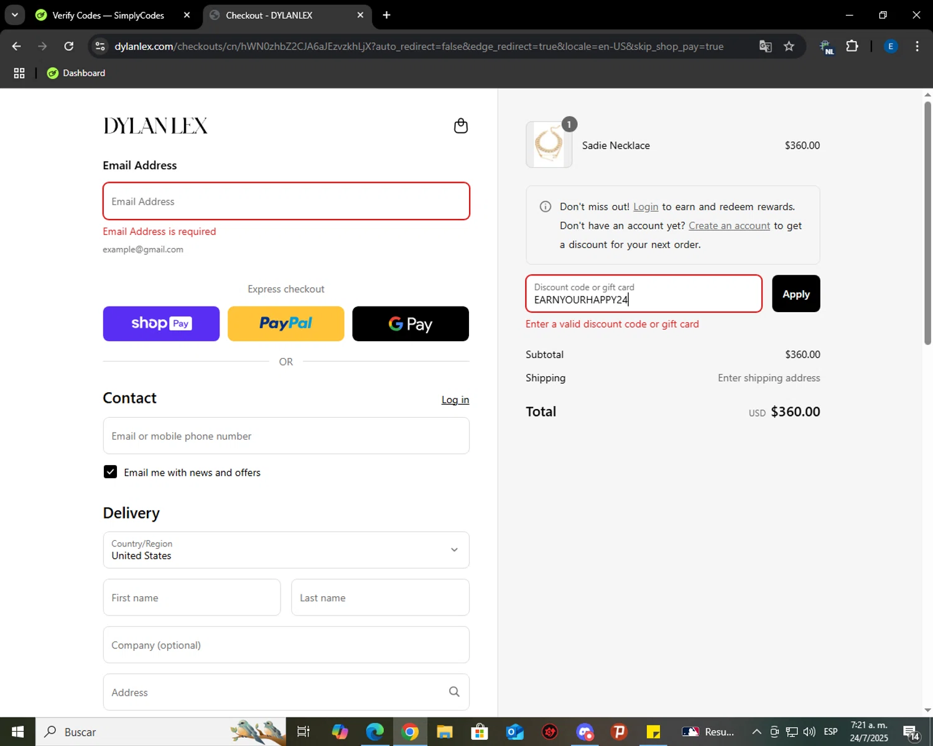The image size is (933, 746).
Task: Close the Checkout - DYLANLEX tab
Action: (x=360, y=15)
